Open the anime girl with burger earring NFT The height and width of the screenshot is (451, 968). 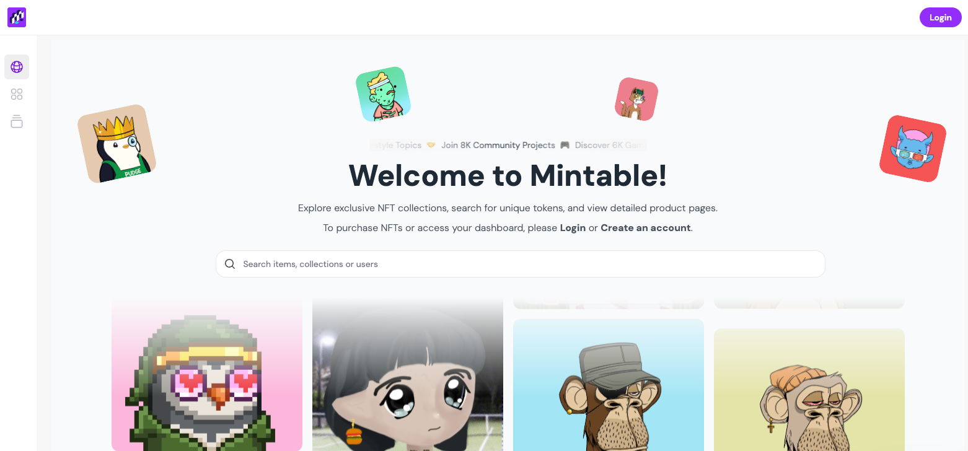(x=408, y=374)
